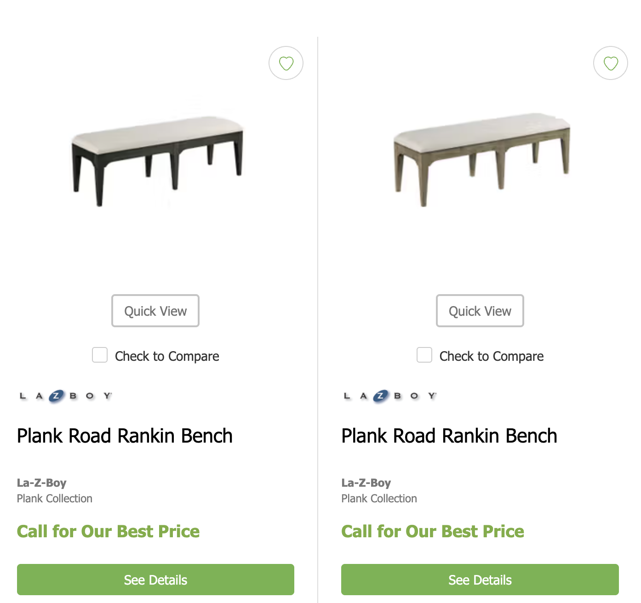See Details for the black bench
The height and width of the screenshot is (603, 641).
[x=155, y=580]
